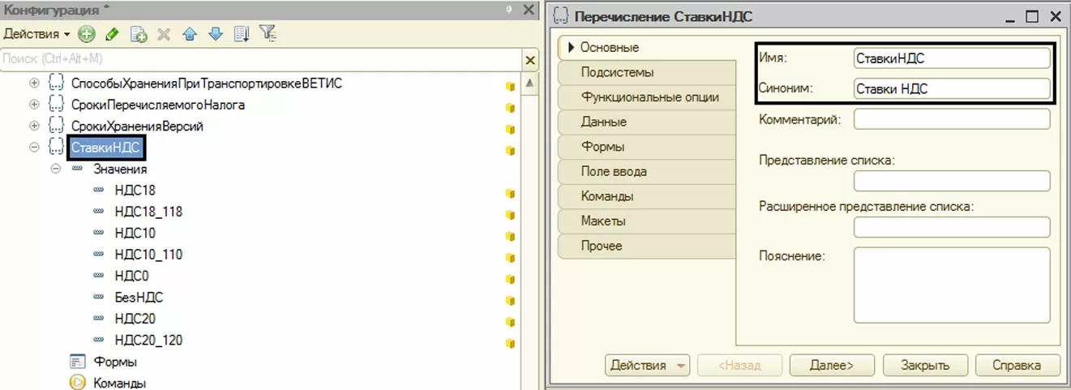Clear the configuration search field with the X
The height and width of the screenshot is (390, 1071).
[x=530, y=60]
